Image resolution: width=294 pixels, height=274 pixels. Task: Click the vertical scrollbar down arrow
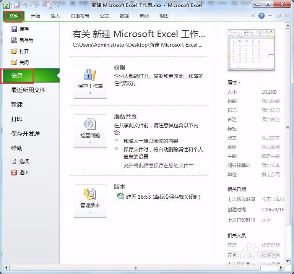pos(288,261)
